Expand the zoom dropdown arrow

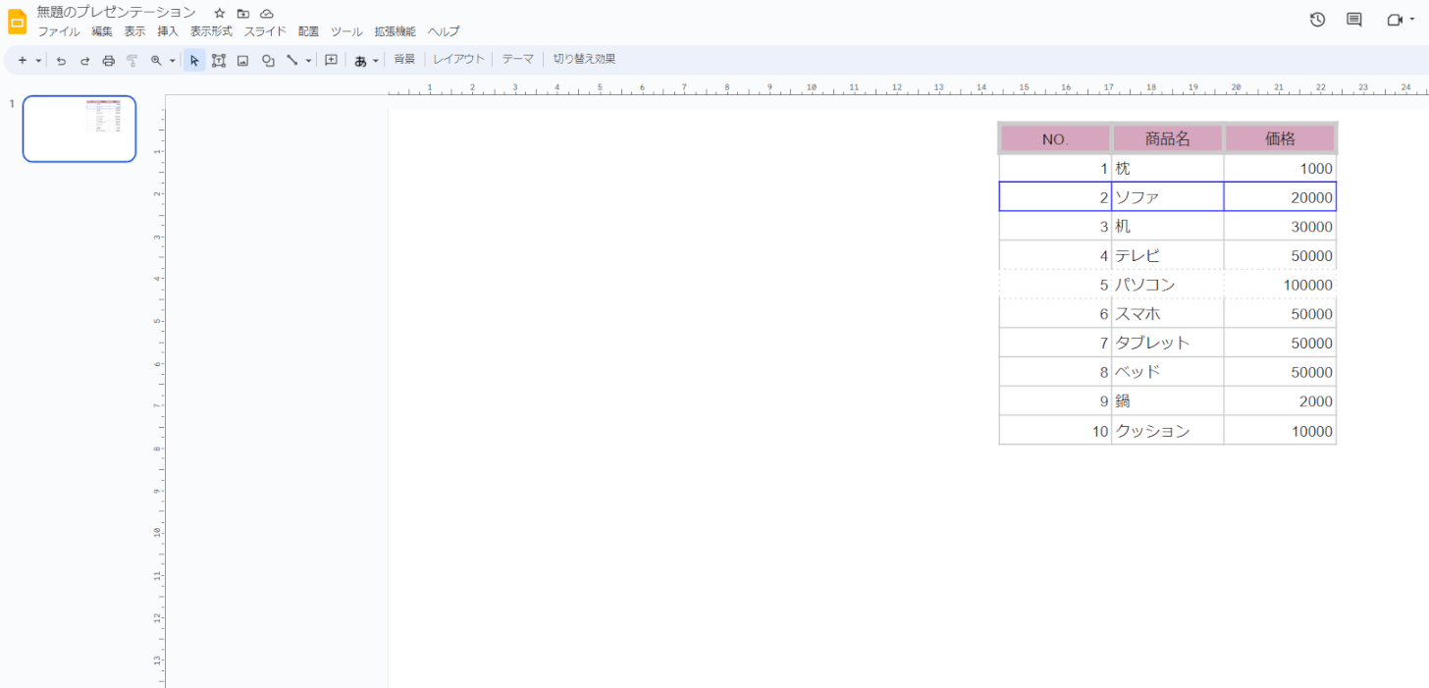(172, 60)
